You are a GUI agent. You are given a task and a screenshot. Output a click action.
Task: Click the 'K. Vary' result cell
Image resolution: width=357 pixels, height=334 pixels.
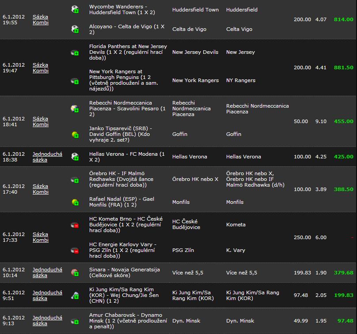[x=235, y=250]
